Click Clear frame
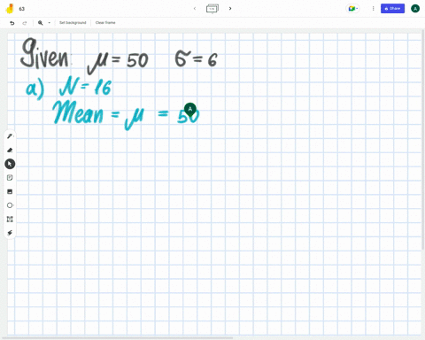This screenshot has width=425, height=340. coord(105,23)
